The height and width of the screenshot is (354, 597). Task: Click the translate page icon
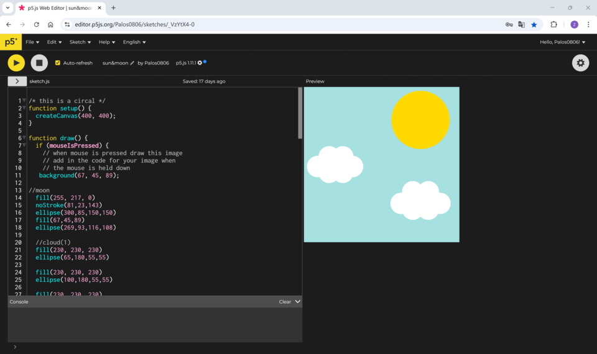click(521, 25)
